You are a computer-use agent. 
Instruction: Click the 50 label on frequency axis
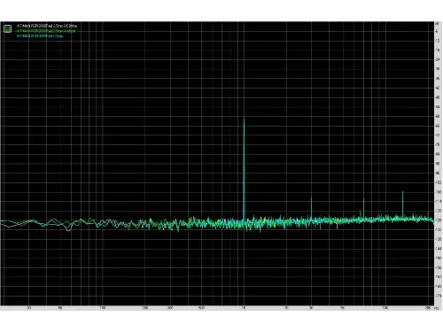pyautogui.click(x=60, y=308)
